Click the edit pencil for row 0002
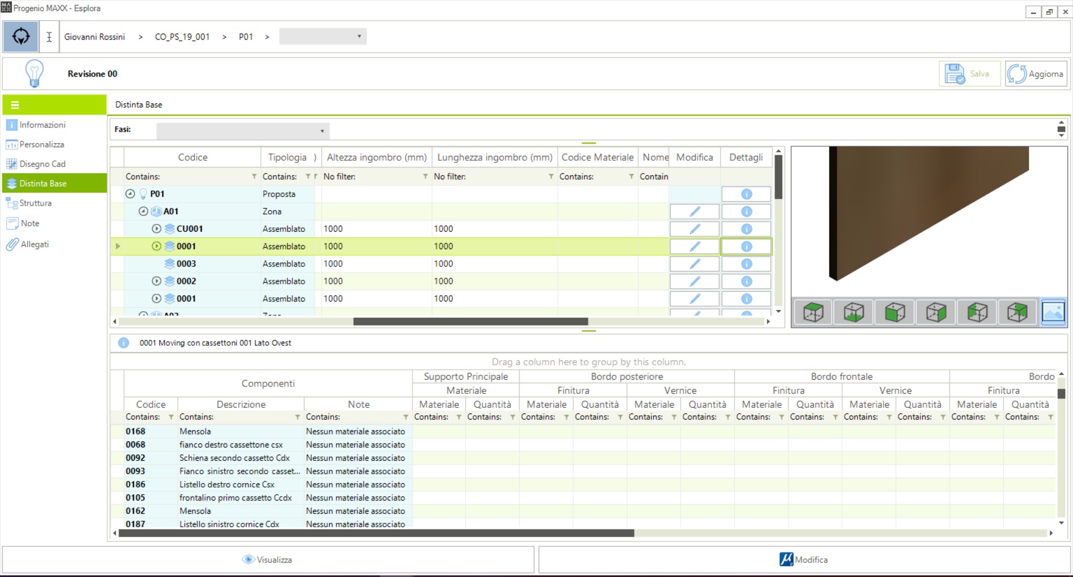 click(x=695, y=281)
